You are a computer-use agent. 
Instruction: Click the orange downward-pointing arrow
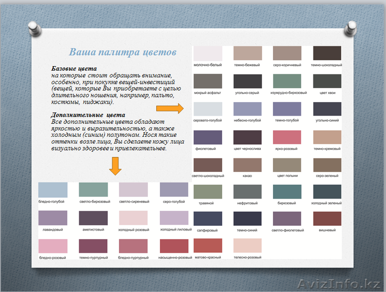[115, 166]
